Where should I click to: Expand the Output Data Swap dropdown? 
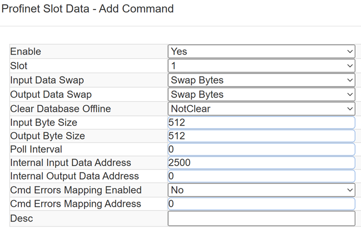pos(262,94)
